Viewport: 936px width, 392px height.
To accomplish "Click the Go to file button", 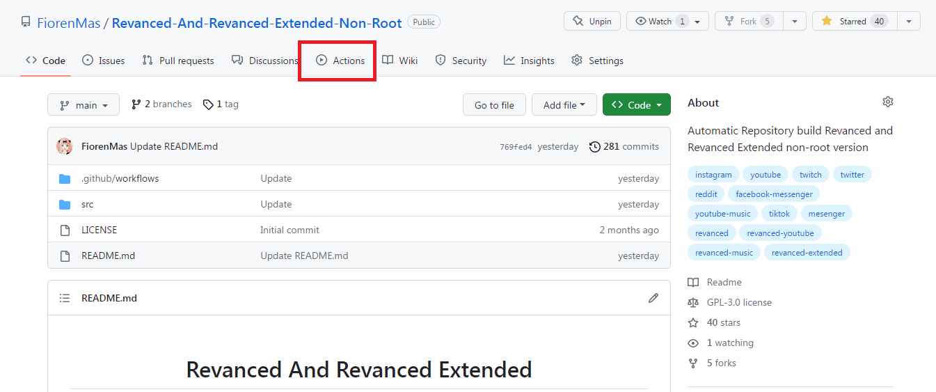I will point(494,105).
